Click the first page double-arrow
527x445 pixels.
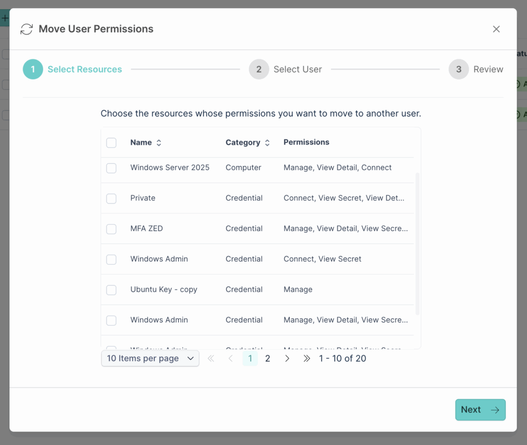(x=211, y=358)
